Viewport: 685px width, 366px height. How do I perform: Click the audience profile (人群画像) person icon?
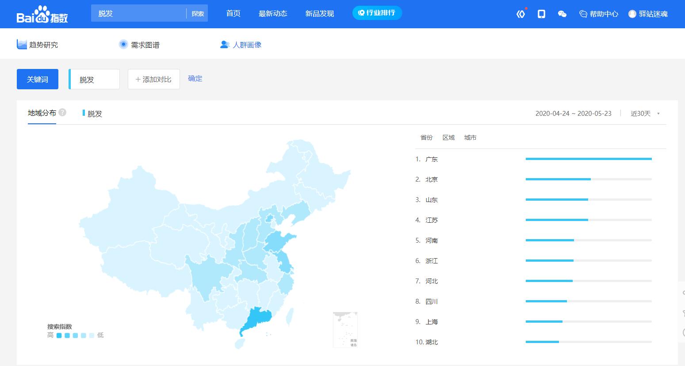pyautogui.click(x=225, y=44)
